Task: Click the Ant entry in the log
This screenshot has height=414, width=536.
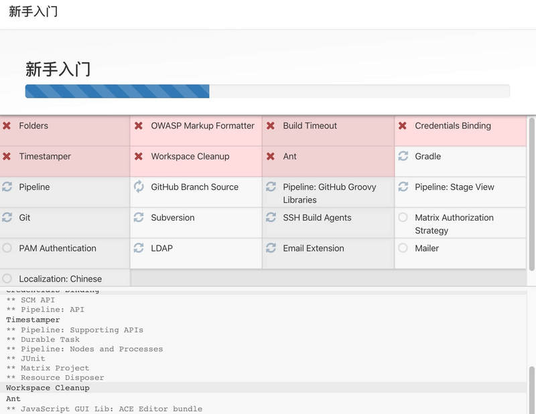Action: click(13, 399)
